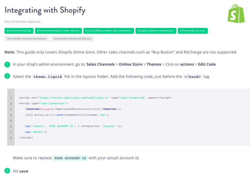
Task: Click the Auto-handle refunds and disputes badge
Action: 73,39
